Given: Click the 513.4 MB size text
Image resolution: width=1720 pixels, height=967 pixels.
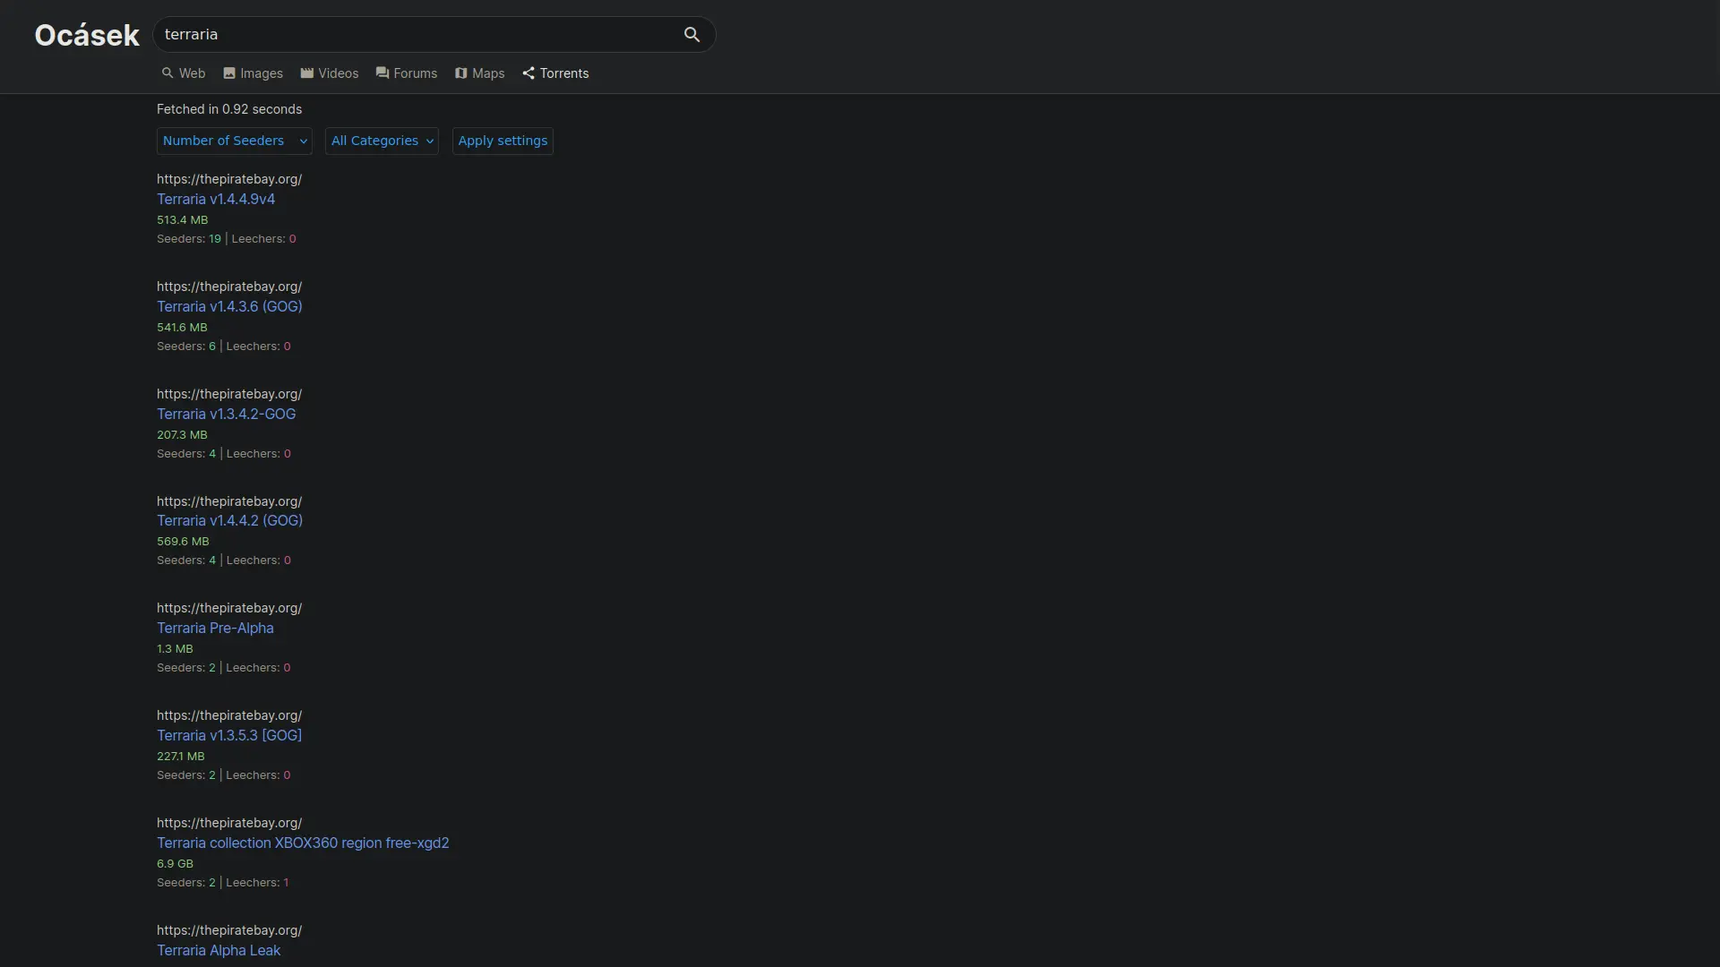Looking at the screenshot, I should [x=182, y=219].
